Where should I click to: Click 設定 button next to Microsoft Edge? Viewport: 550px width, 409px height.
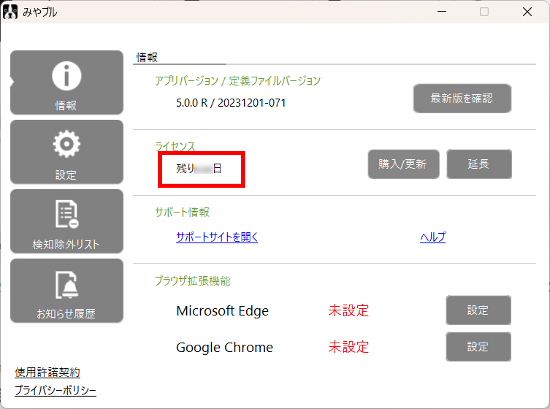[478, 310]
